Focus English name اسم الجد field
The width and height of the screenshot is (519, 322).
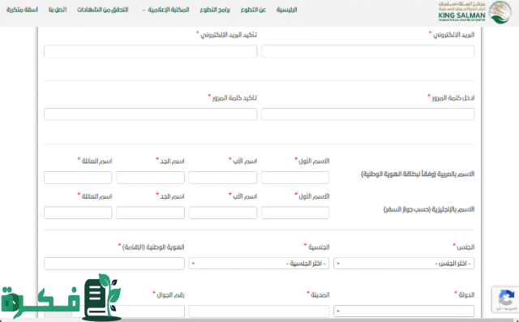click(150, 213)
